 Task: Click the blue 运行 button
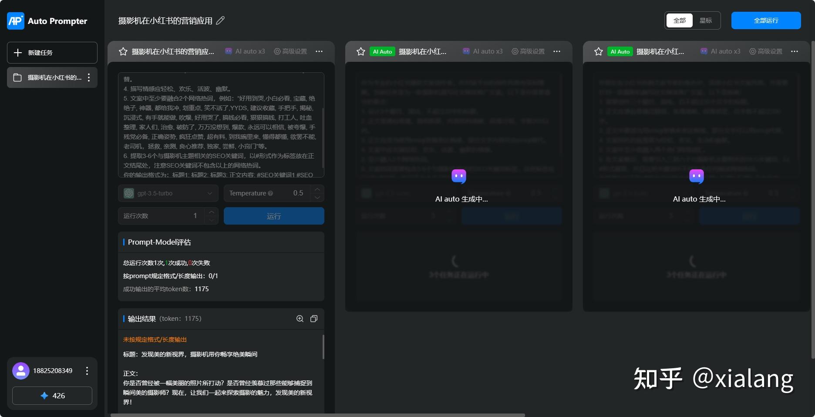coord(274,216)
